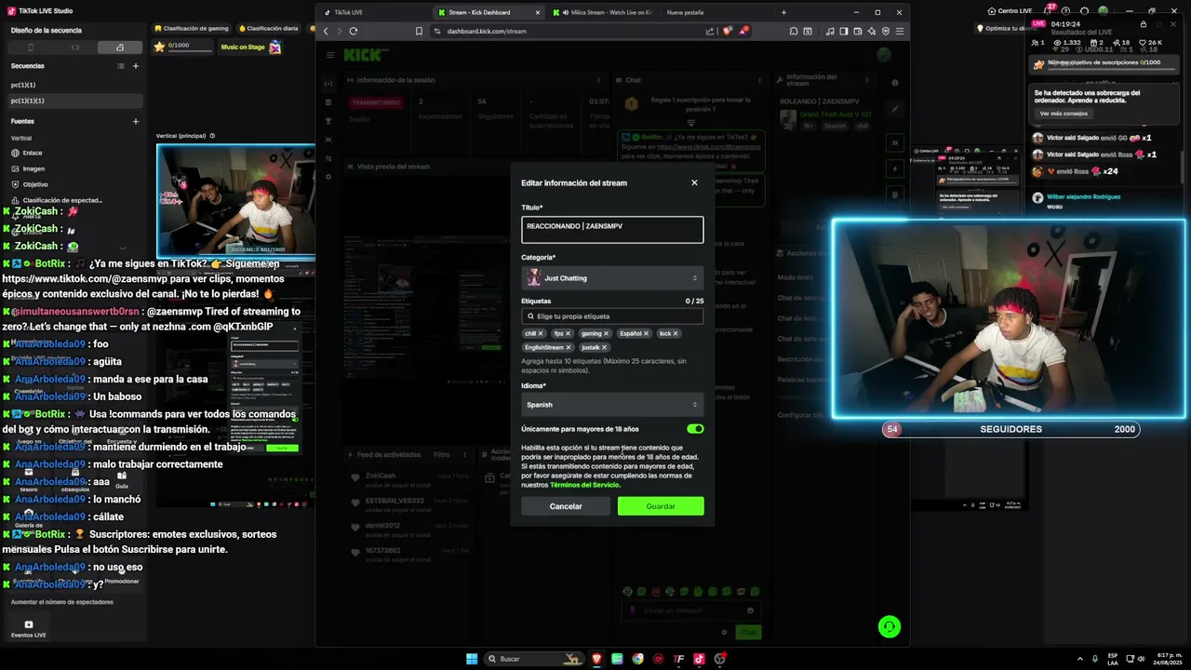Select the horizontal layout in TikTok Studio
1191x670 pixels.
point(75,47)
